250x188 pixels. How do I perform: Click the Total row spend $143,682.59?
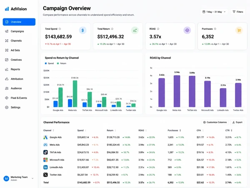[84, 183]
